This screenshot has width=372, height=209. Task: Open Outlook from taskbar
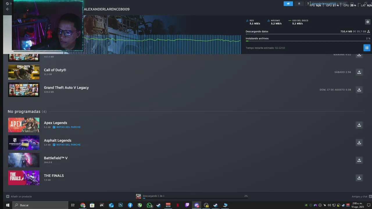point(111,205)
